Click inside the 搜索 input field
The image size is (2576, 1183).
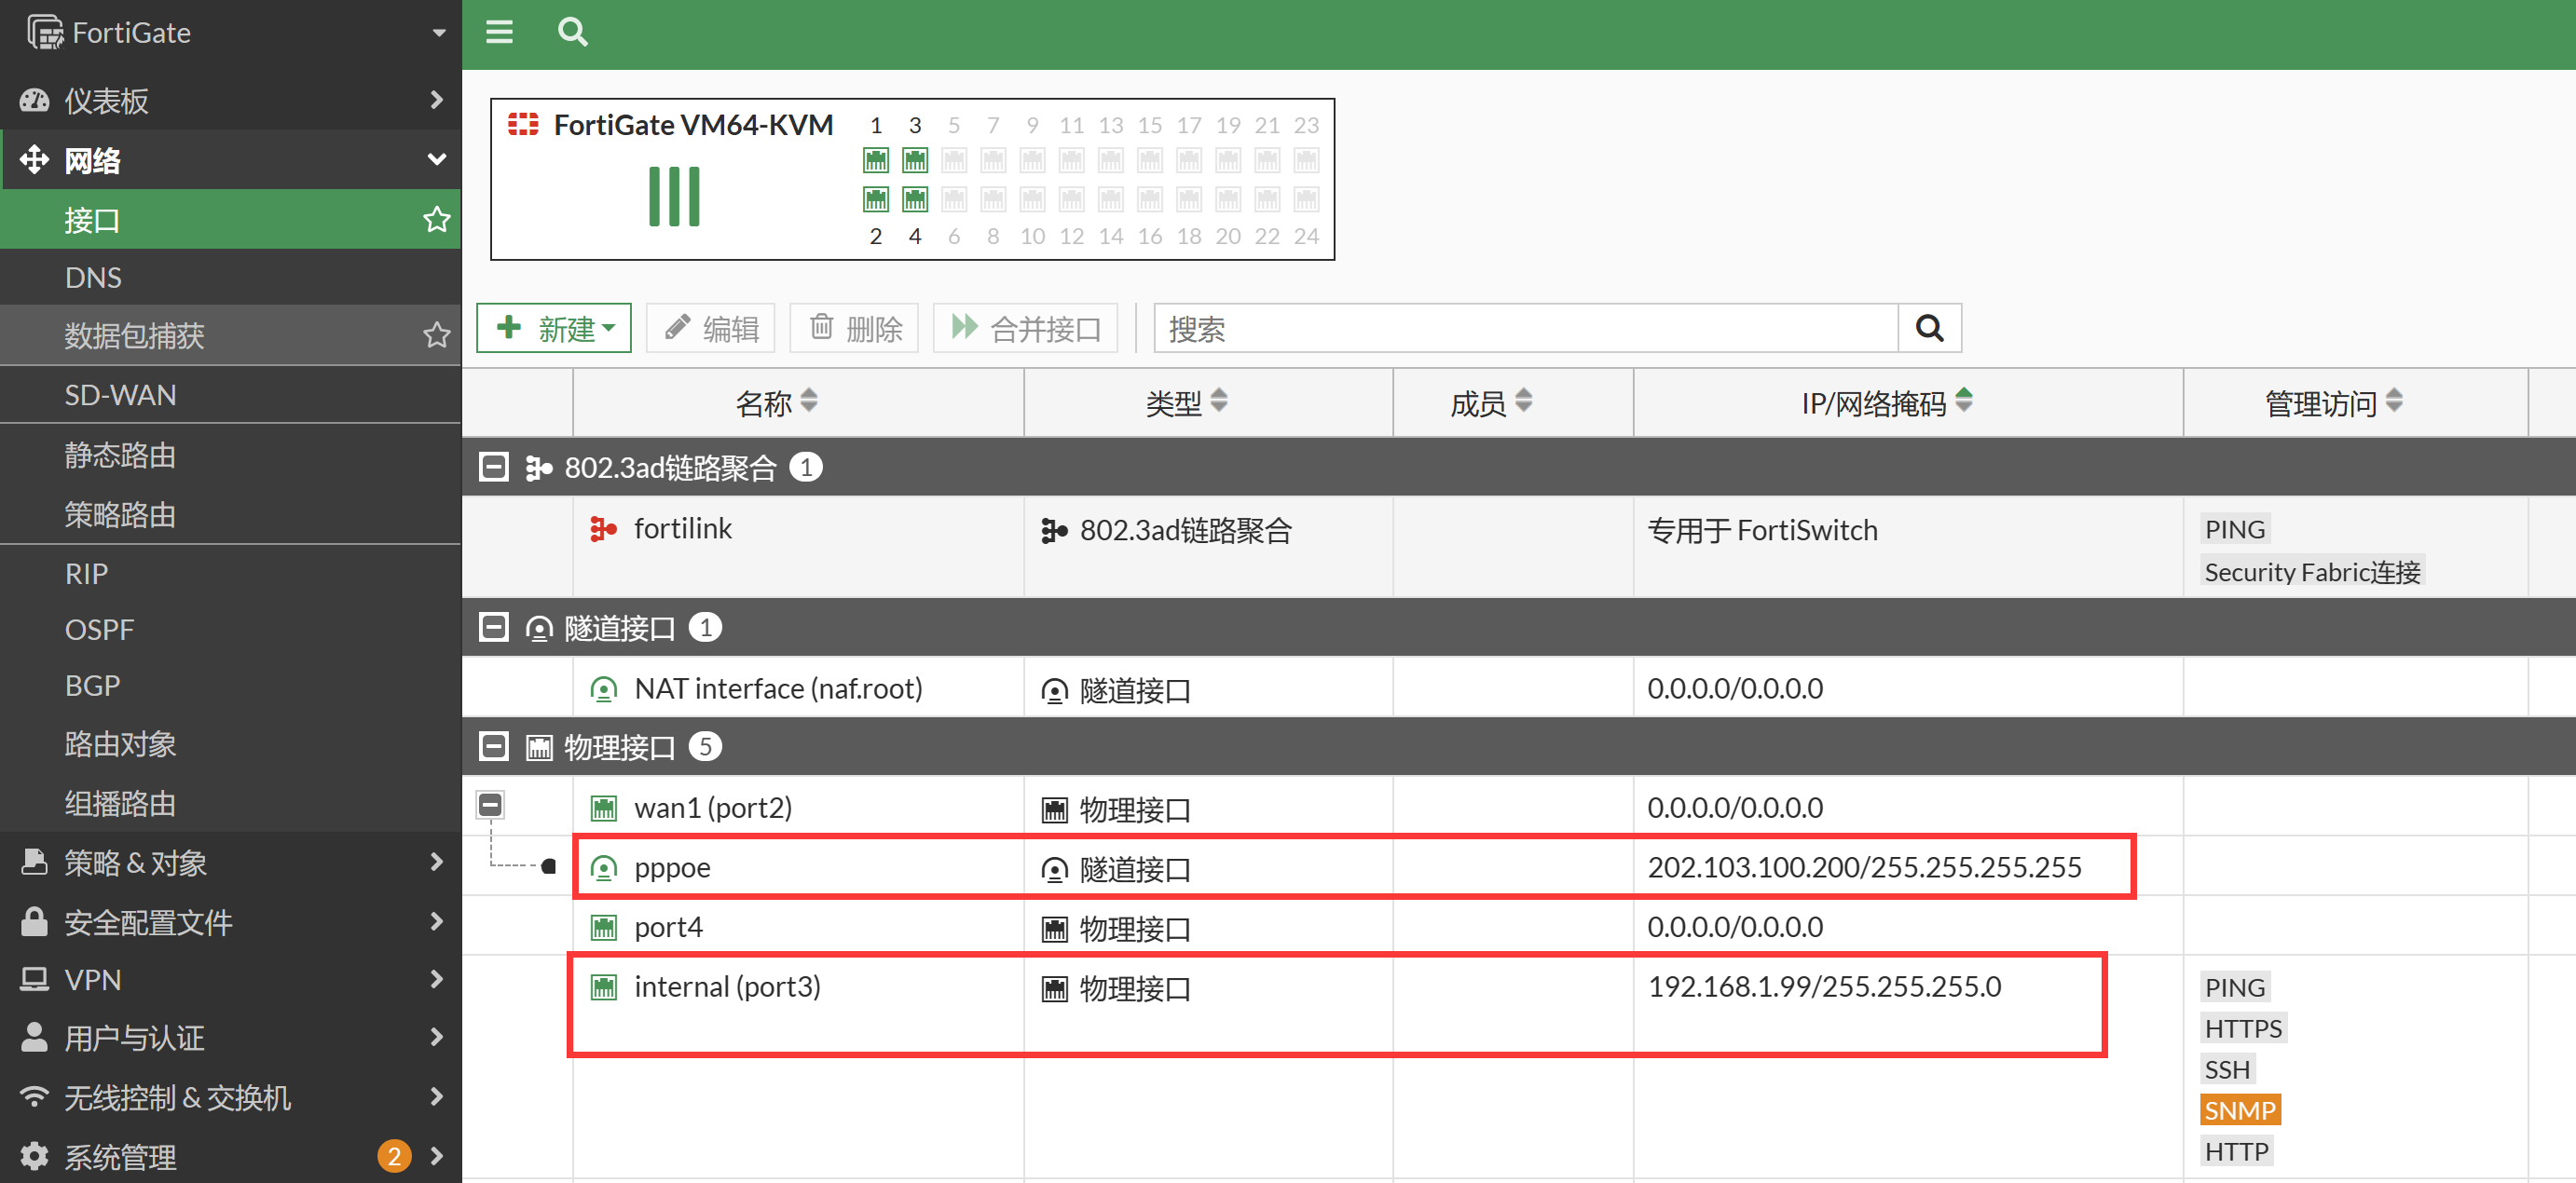point(1524,328)
